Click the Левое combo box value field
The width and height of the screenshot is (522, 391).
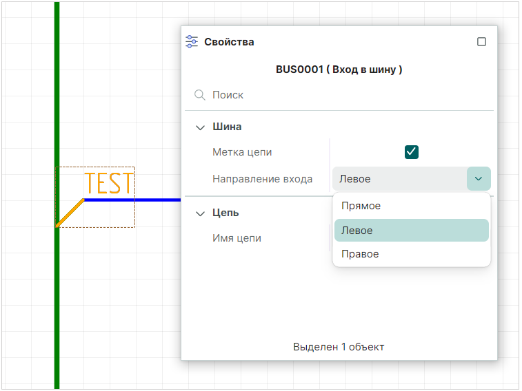[399, 179]
